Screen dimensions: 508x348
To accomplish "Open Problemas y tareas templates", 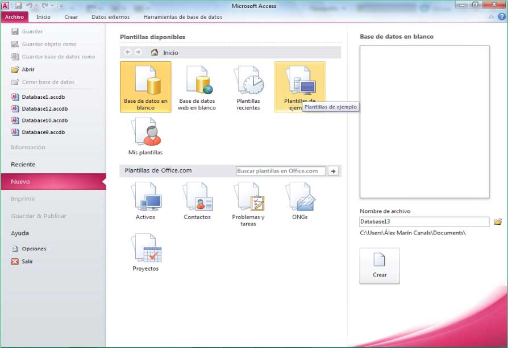I will [x=248, y=204].
